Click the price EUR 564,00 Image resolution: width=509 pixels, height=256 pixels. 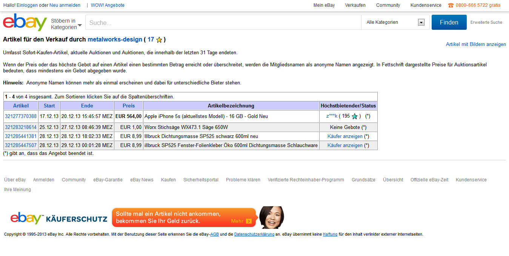pos(129,116)
